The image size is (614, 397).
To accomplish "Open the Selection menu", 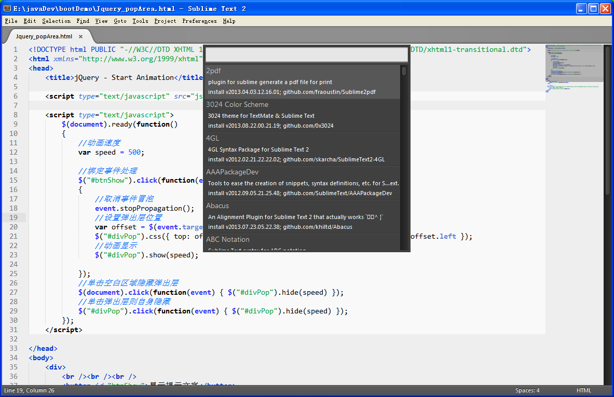I will (x=57, y=21).
